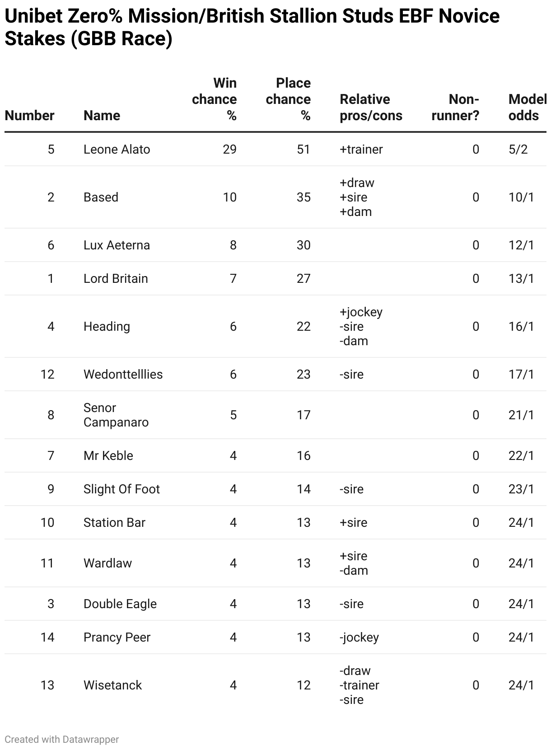
Task: Select the Win chance % header
Action: click(214, 99)
